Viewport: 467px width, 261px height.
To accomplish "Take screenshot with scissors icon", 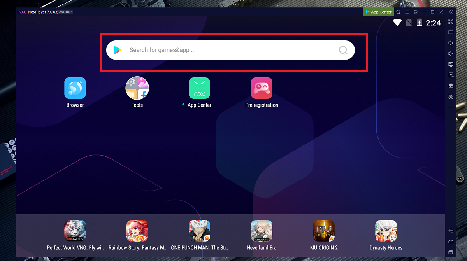I will 451,96.
